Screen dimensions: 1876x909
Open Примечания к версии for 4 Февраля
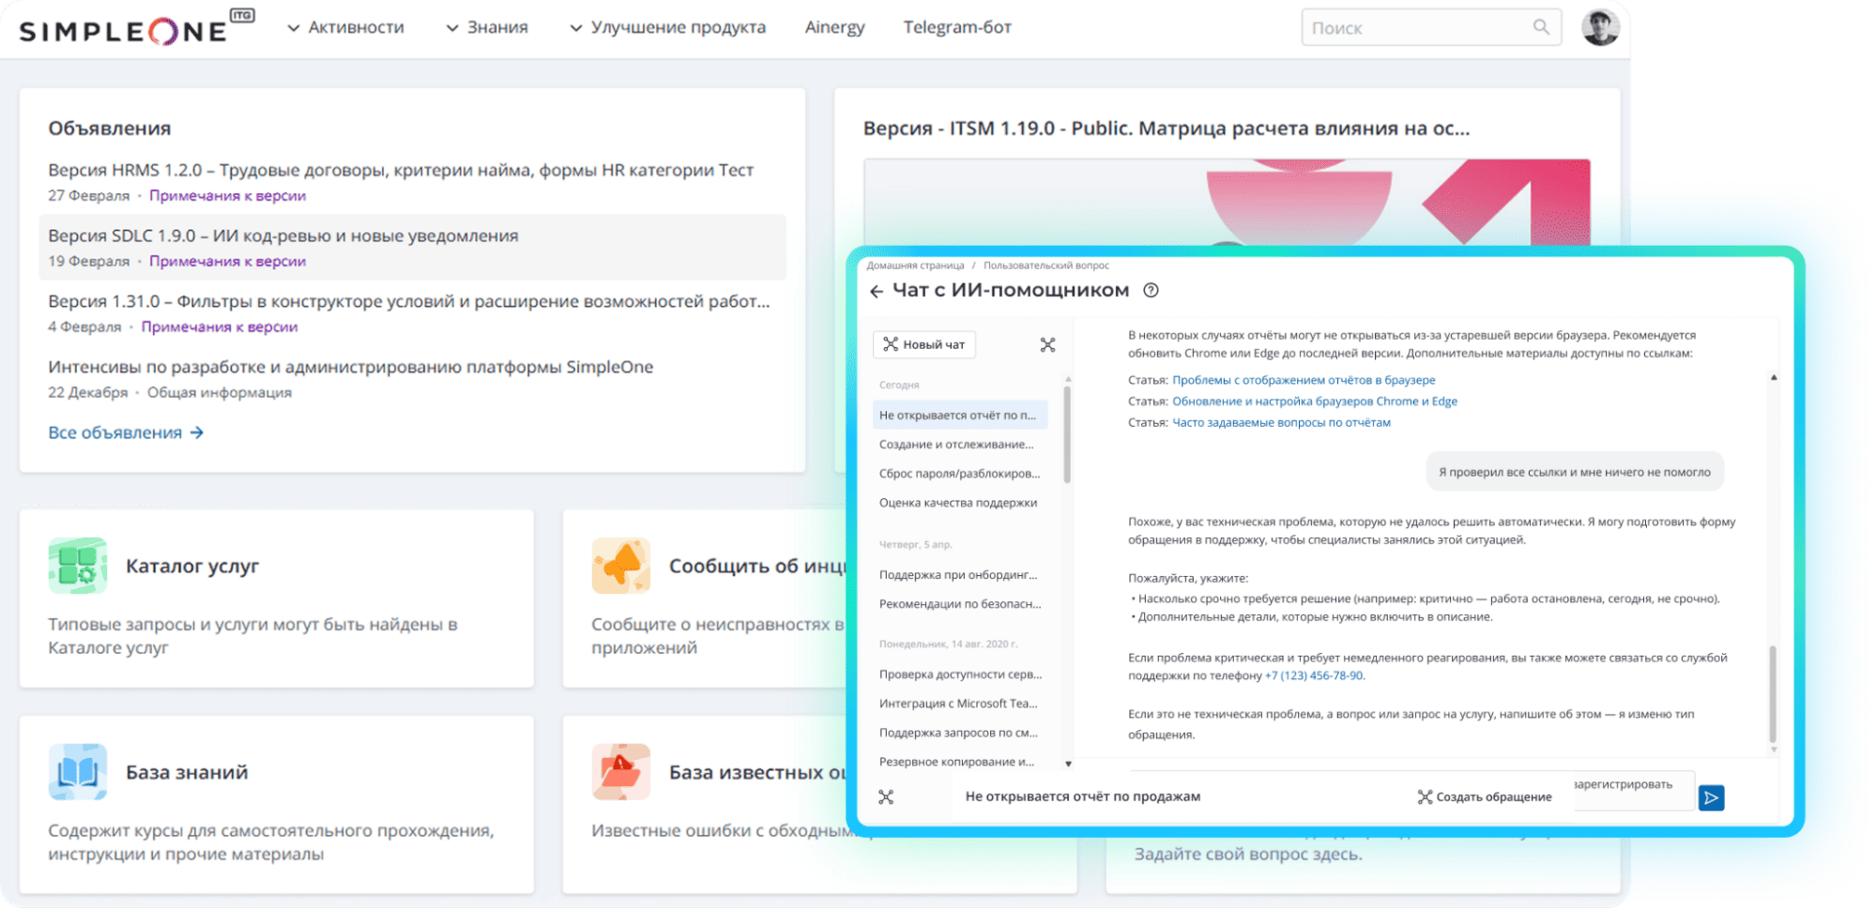[x=219, y=326]
